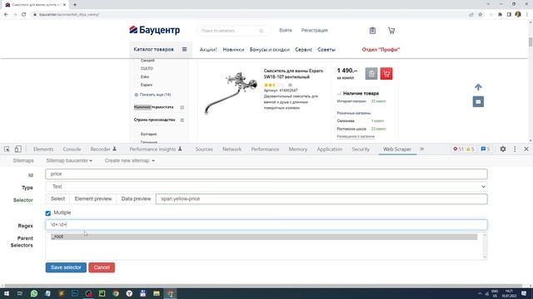The width and height of the screenshot is (533, 299).
Task: Click the Data preview button
Action: [x=136, y=199]
